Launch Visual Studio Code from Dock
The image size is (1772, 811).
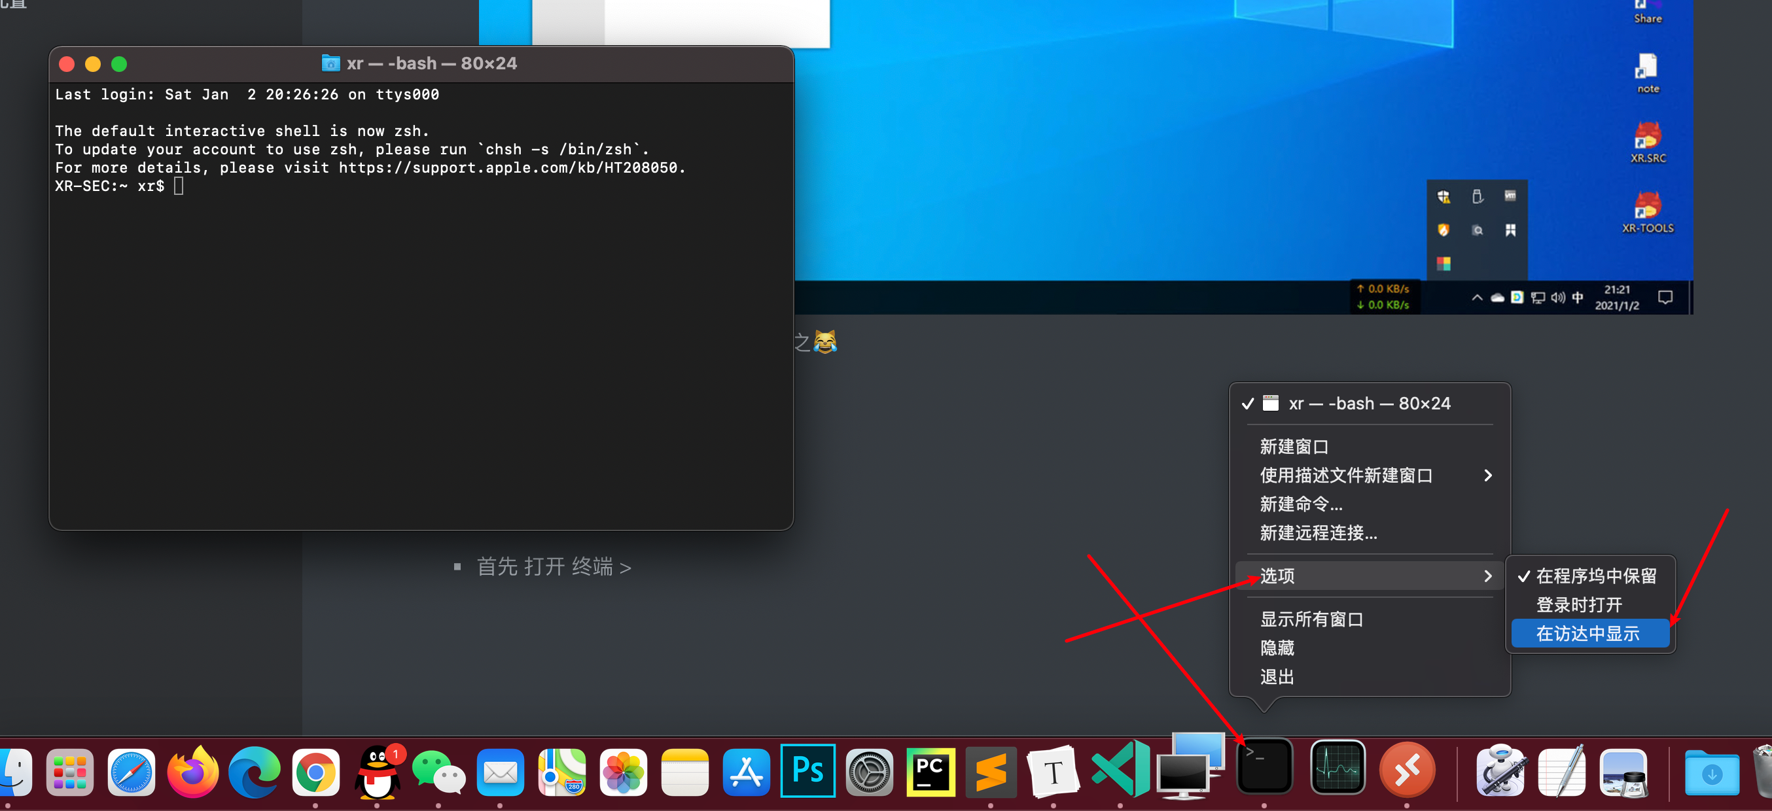click(1120, 770)
